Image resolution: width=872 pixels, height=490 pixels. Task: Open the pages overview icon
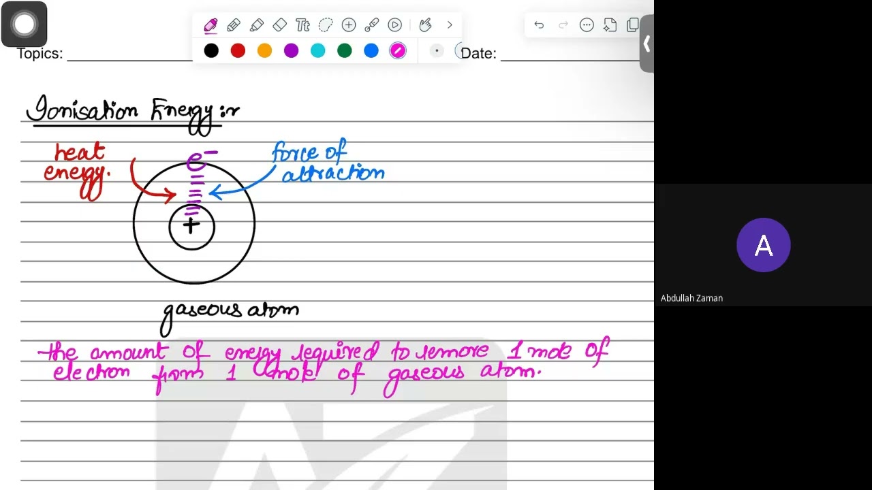[x=633, y=25]
